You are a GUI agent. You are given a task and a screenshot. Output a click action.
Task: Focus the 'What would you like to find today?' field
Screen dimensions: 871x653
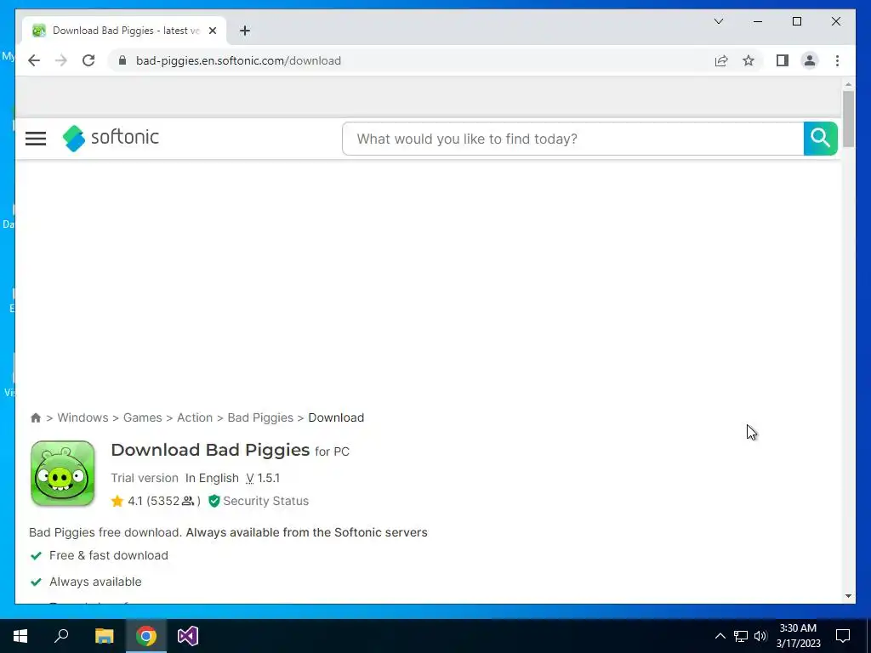click(572, 139)
